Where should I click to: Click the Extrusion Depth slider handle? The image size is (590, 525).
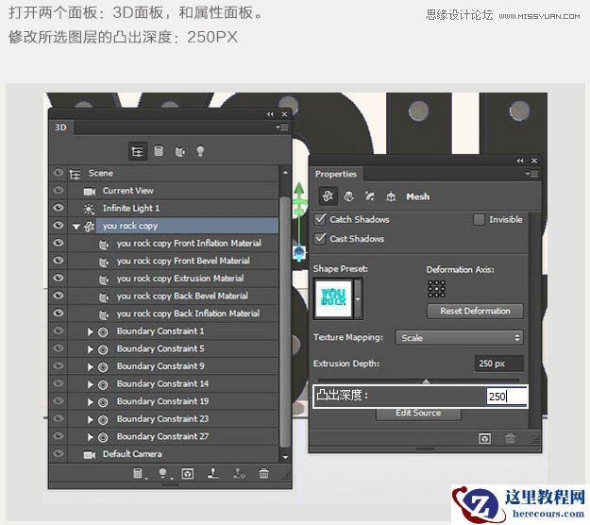coord(426,381)
